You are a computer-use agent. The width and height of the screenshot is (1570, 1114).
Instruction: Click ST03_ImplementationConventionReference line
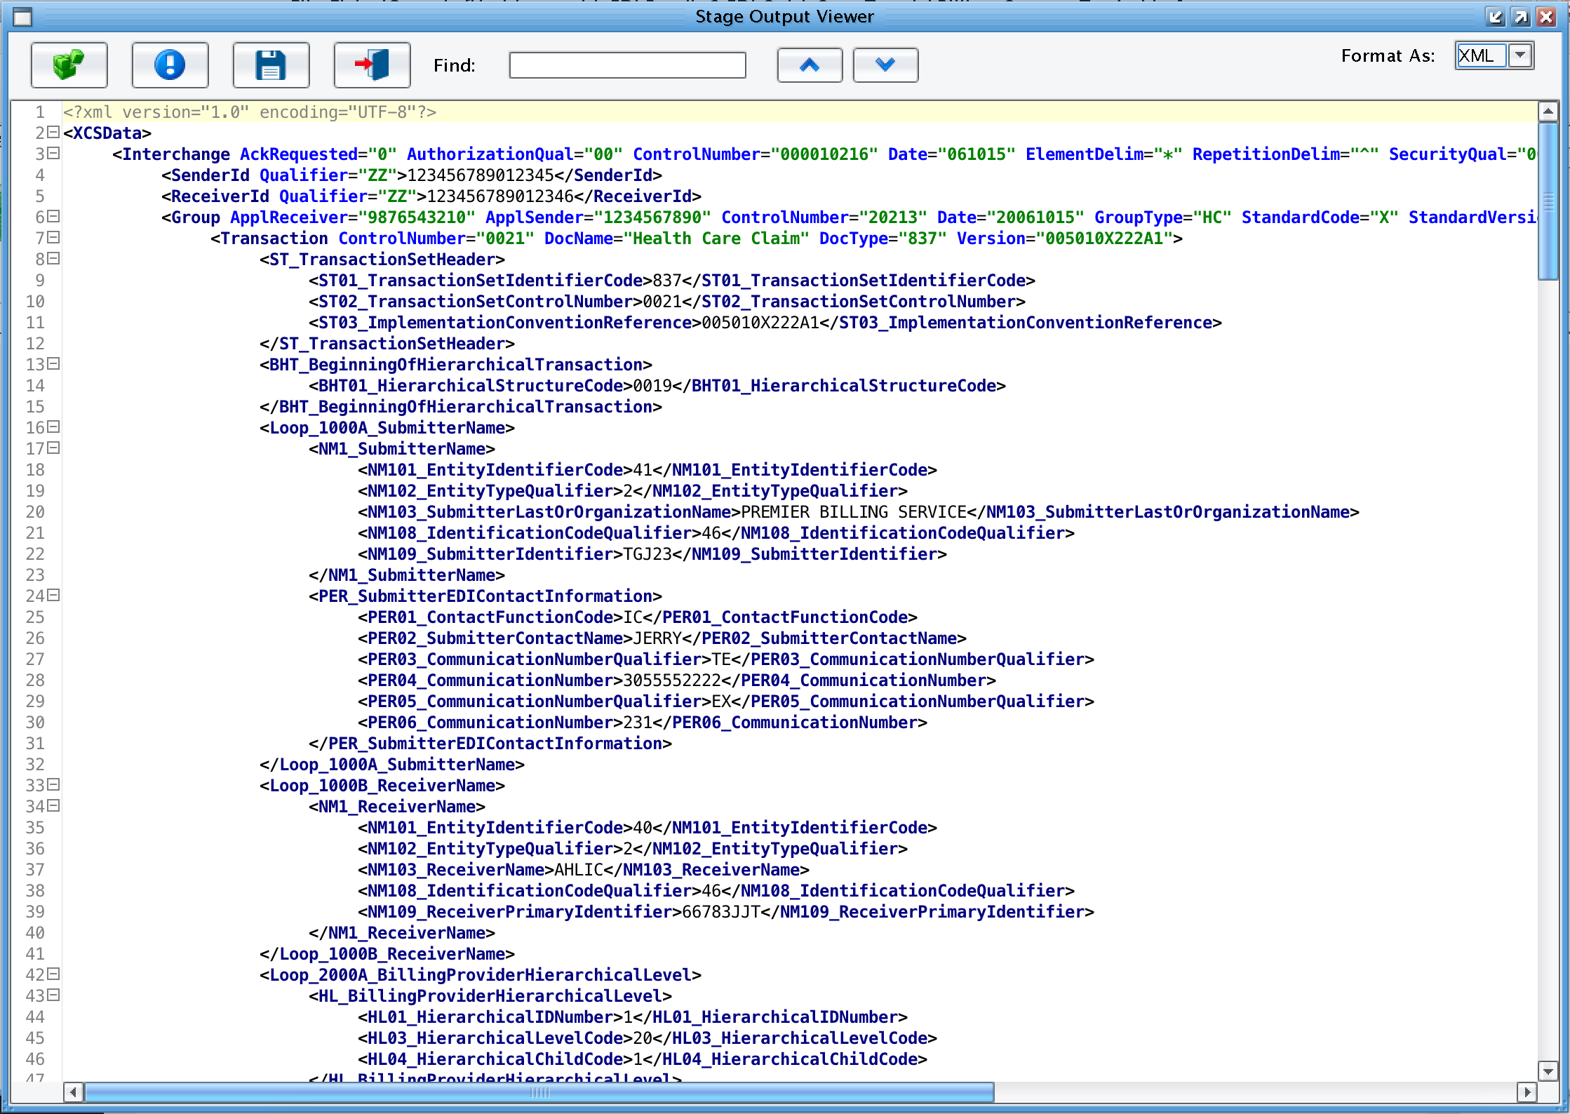pos(765,323)
